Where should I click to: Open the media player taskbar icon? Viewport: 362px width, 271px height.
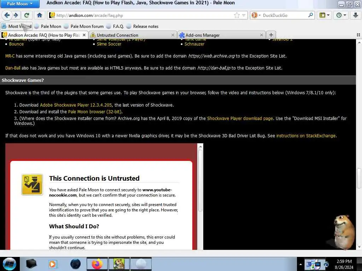pos(53,264)
